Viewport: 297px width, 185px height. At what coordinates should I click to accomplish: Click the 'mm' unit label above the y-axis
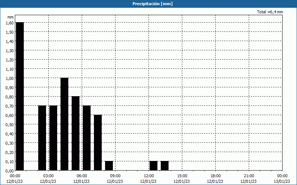[x=11, y=17]
